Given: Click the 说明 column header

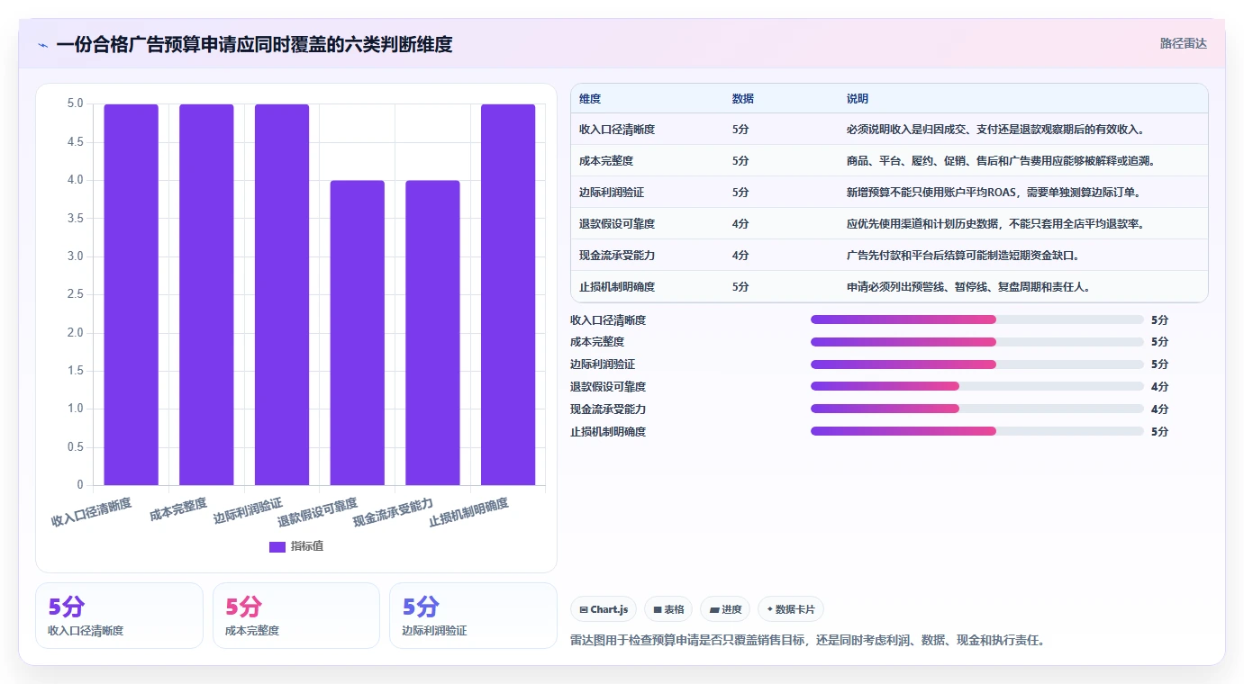Looking at the screenshot, I should point(858,99).
